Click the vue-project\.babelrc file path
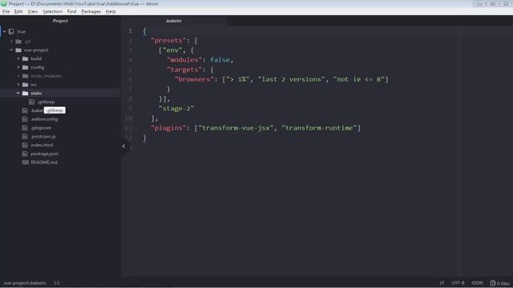Image resolution: width=513 pixels, height=288 pixels. pyautogui.click(x=25, y=283)
